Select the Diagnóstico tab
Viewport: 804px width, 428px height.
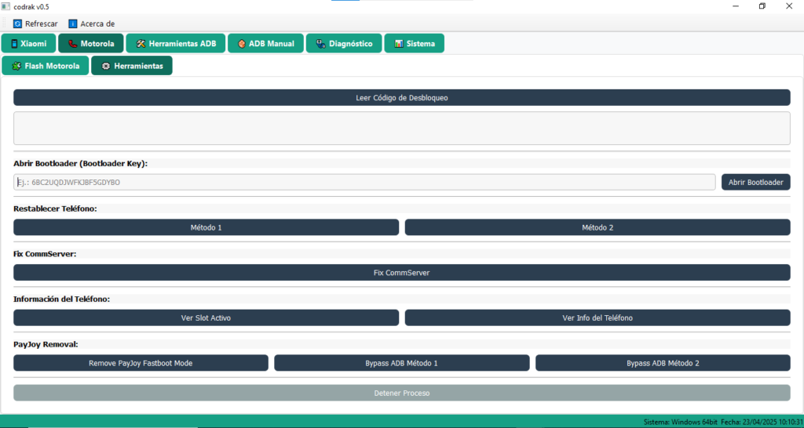pyautogui.click(x=344, y=44)
